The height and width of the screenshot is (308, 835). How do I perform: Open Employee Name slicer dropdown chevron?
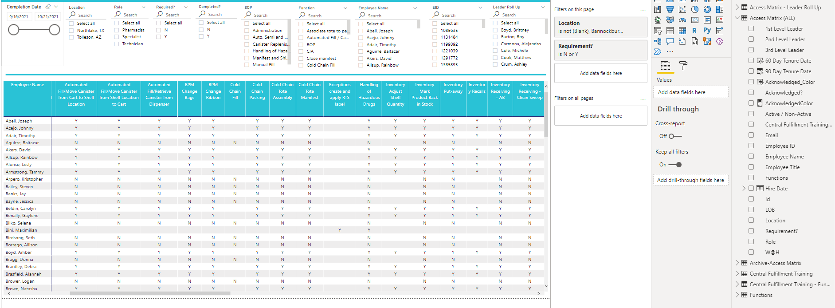(x=415, y=8)
